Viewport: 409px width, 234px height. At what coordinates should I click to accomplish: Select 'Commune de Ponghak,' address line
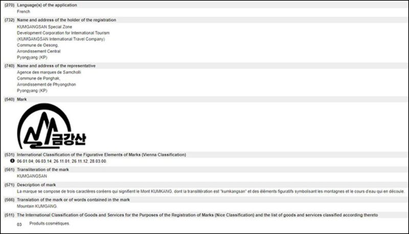39,79
